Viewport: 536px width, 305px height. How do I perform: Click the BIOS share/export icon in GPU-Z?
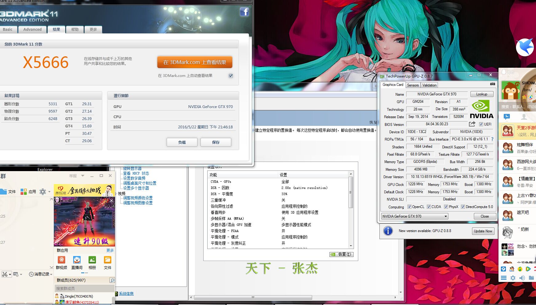[472, 124]
